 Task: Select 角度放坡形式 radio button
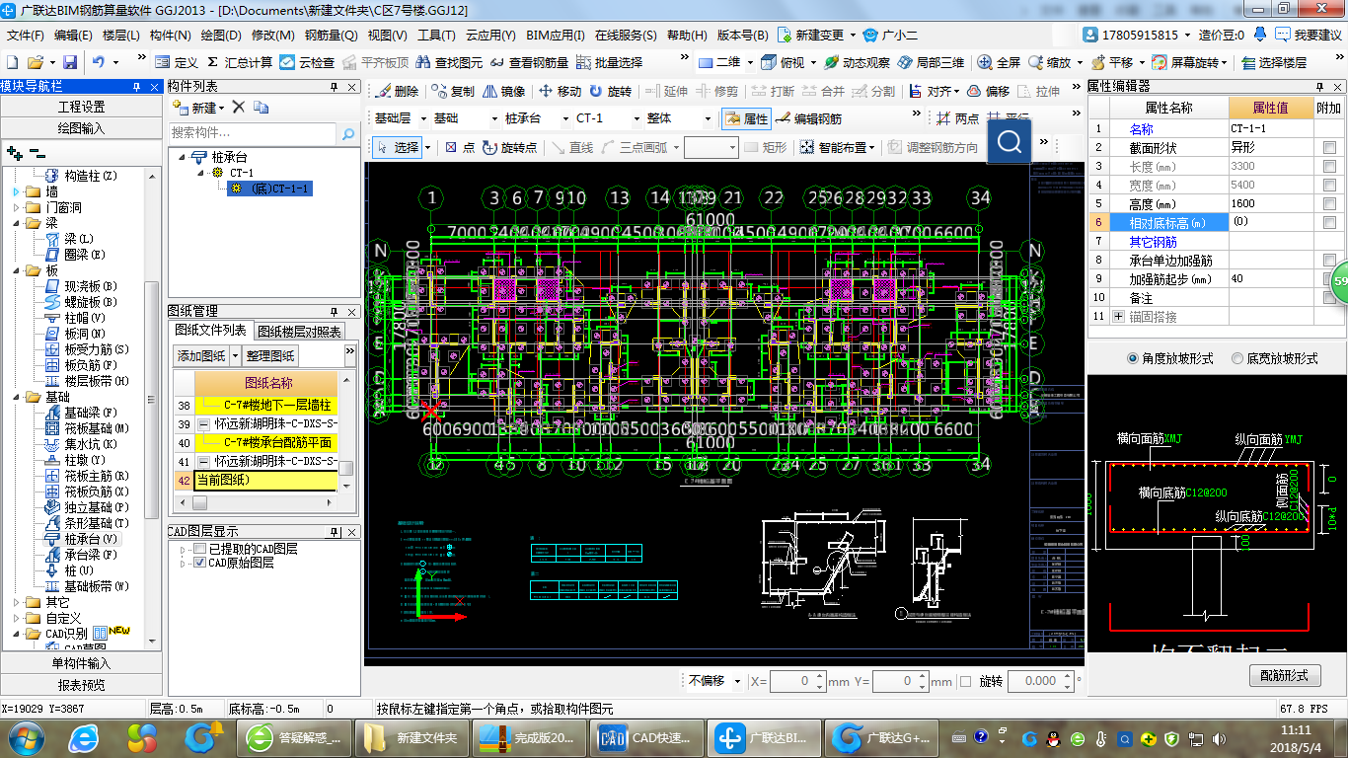pyautogui.click(x=1132, y=358)
